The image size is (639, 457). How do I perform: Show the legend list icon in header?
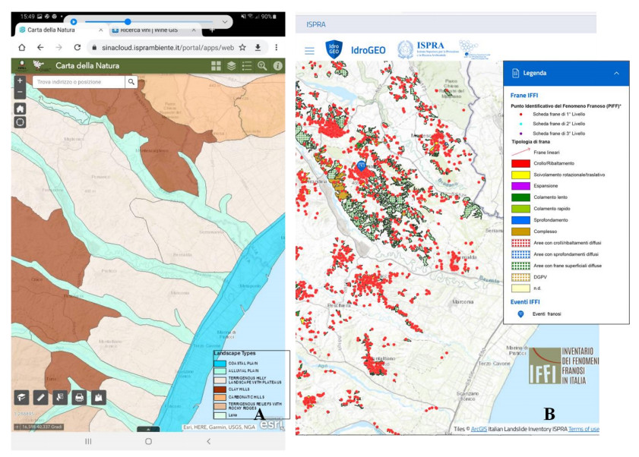coord(247,66)
